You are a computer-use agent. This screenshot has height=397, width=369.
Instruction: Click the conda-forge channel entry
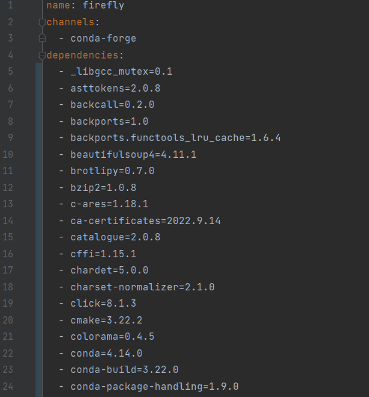pyautogui.click(x=104, y=39)
